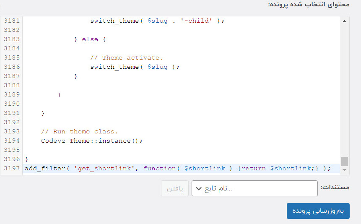Click line number 3194 in gutter
Image resolution: width=361 pixels, height=224 pixels.
(x=12, y=141)
